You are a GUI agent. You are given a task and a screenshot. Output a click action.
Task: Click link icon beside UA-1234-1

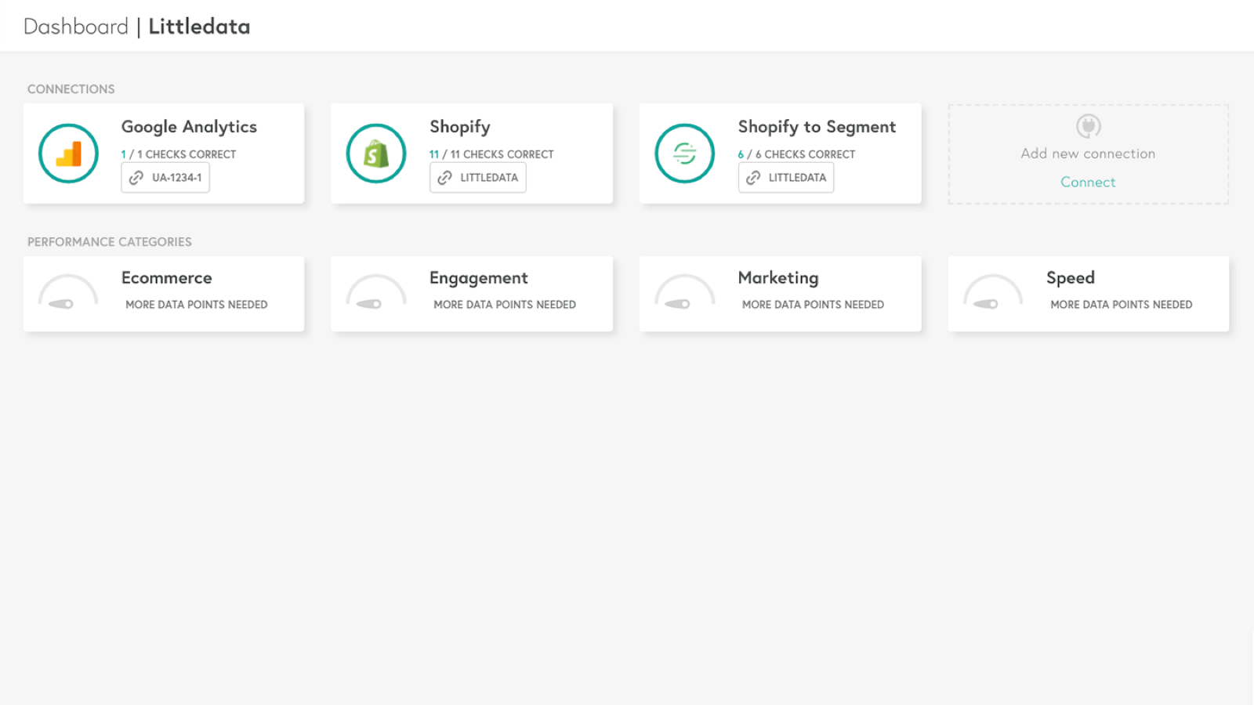[x=136, y=178]
